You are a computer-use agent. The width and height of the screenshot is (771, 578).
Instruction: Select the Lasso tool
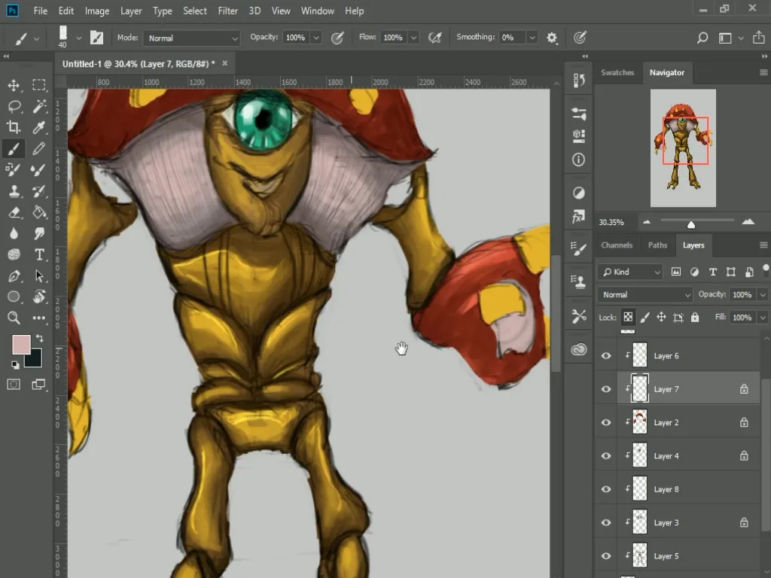click(14, 106)
